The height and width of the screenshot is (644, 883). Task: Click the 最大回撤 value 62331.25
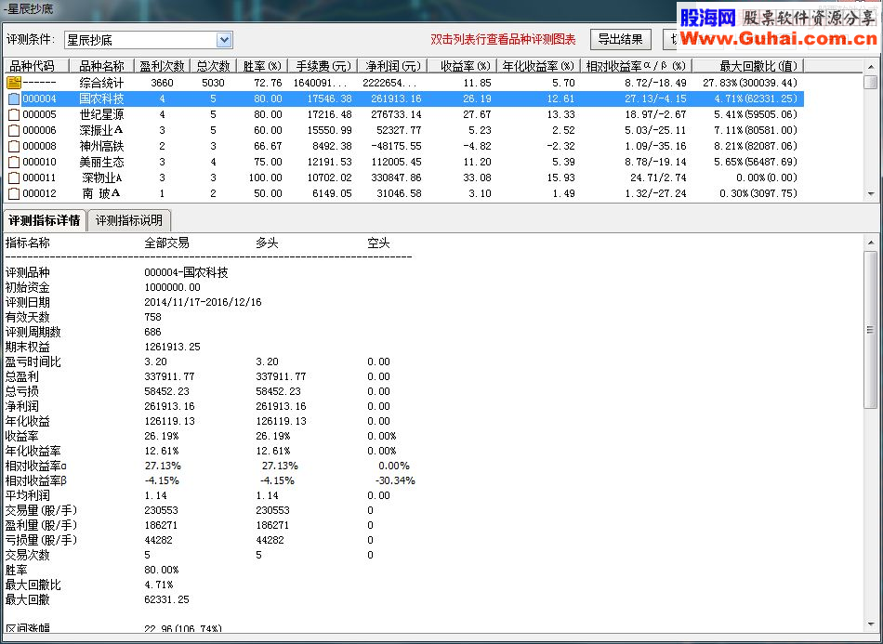166,600
